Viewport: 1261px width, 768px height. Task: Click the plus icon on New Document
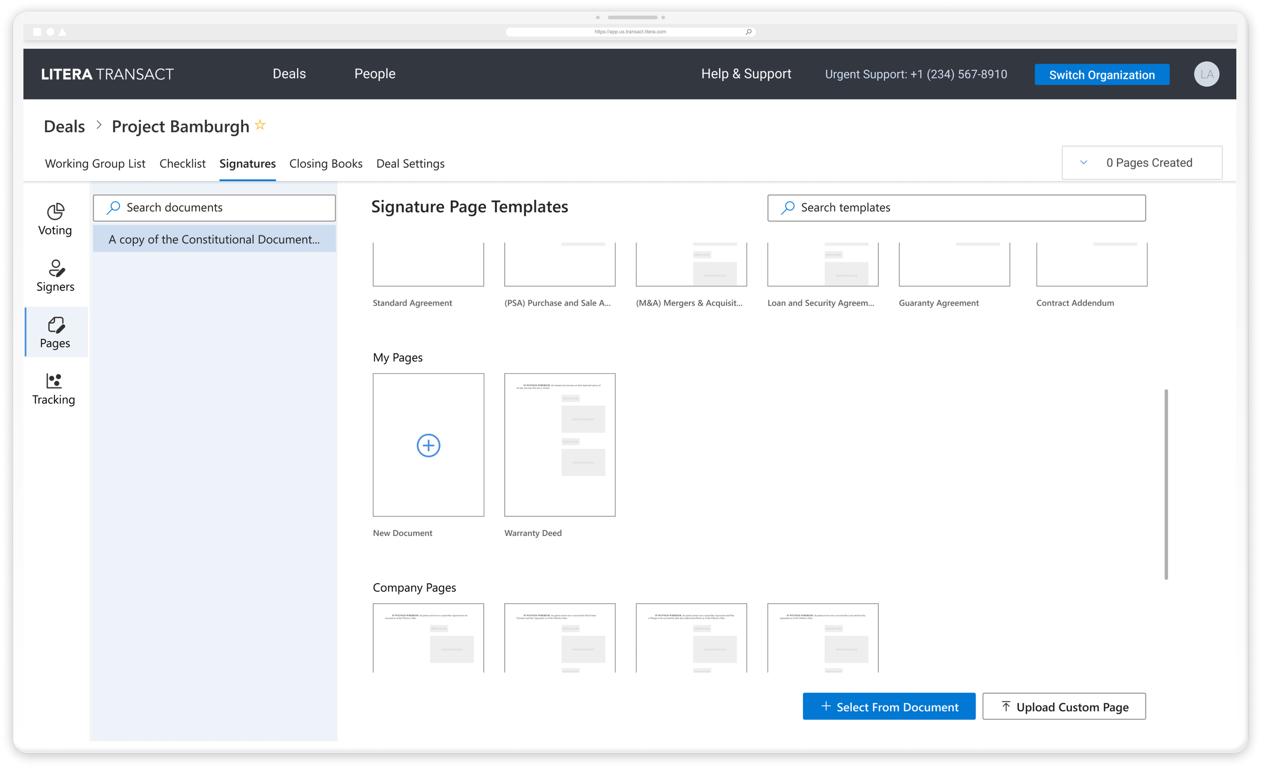[x=428, y=445]
